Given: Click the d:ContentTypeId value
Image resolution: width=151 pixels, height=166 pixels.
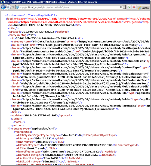Looking at the screenshot, I should click(76, 145).
